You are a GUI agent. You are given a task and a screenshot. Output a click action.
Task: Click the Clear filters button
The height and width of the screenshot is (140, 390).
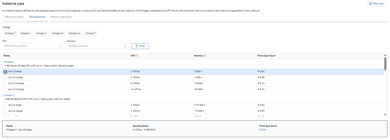coord(140,46)
